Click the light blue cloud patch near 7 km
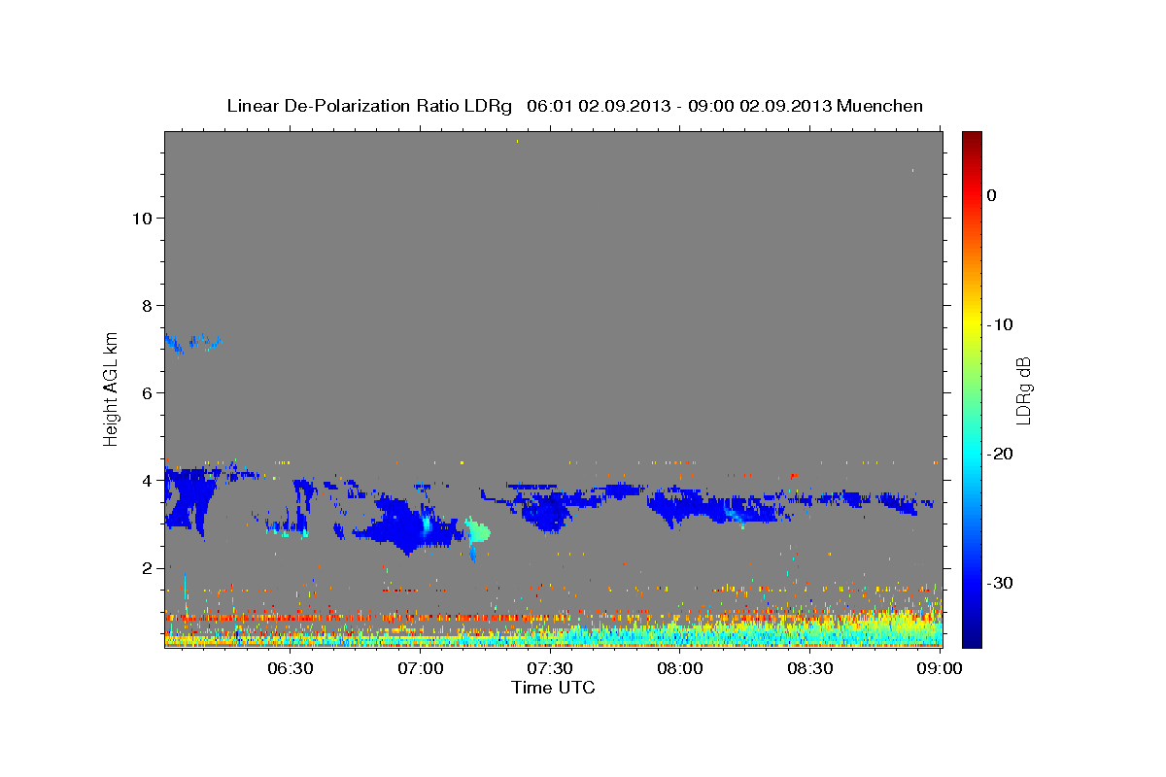1166x777 pixels. (192, 343)
